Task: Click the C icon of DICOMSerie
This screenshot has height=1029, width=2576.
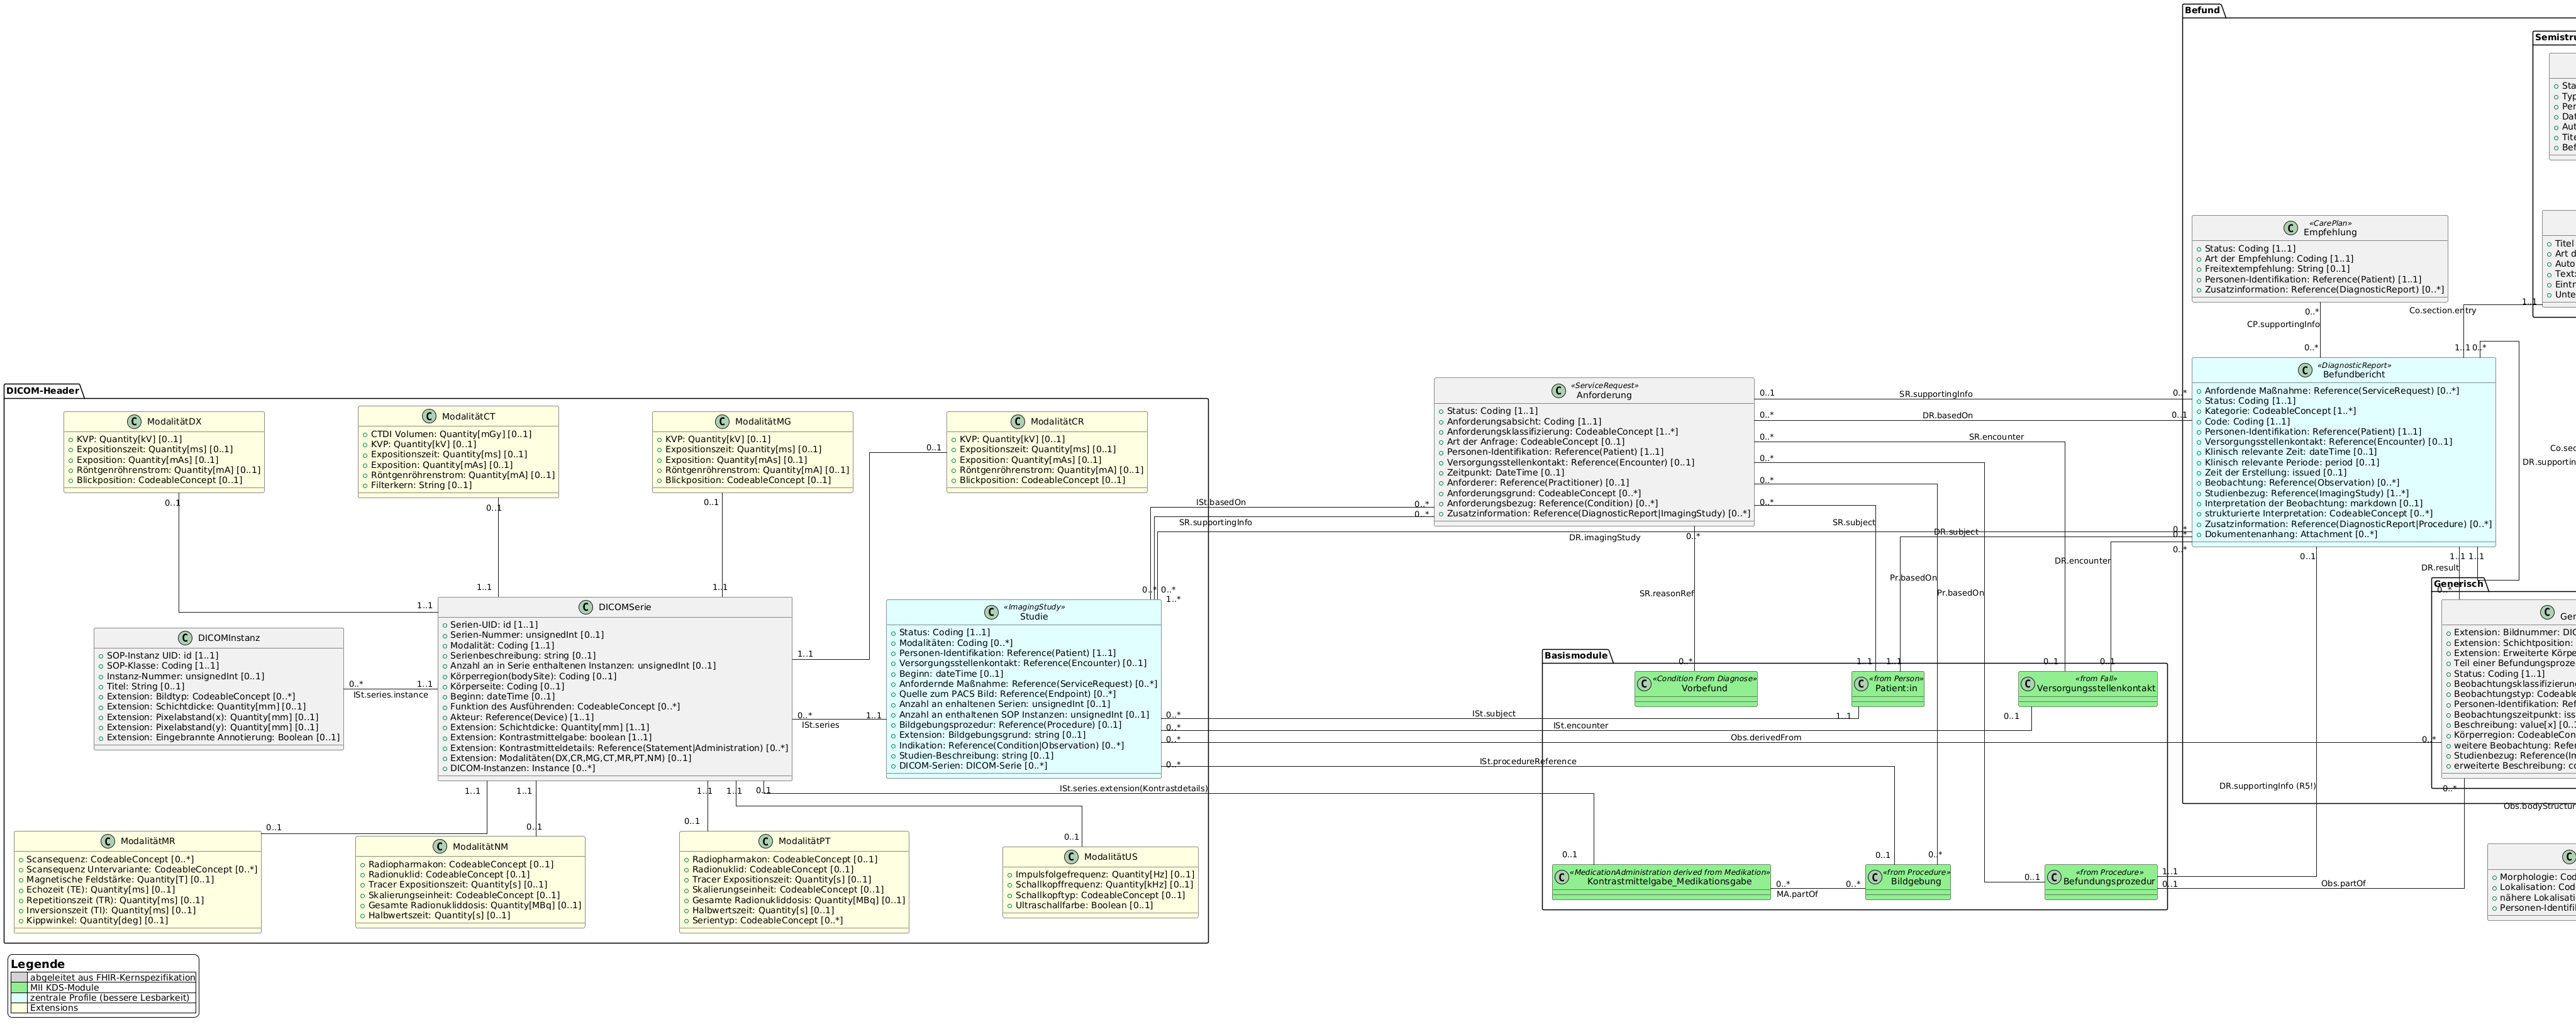Action: pos(587,607)
